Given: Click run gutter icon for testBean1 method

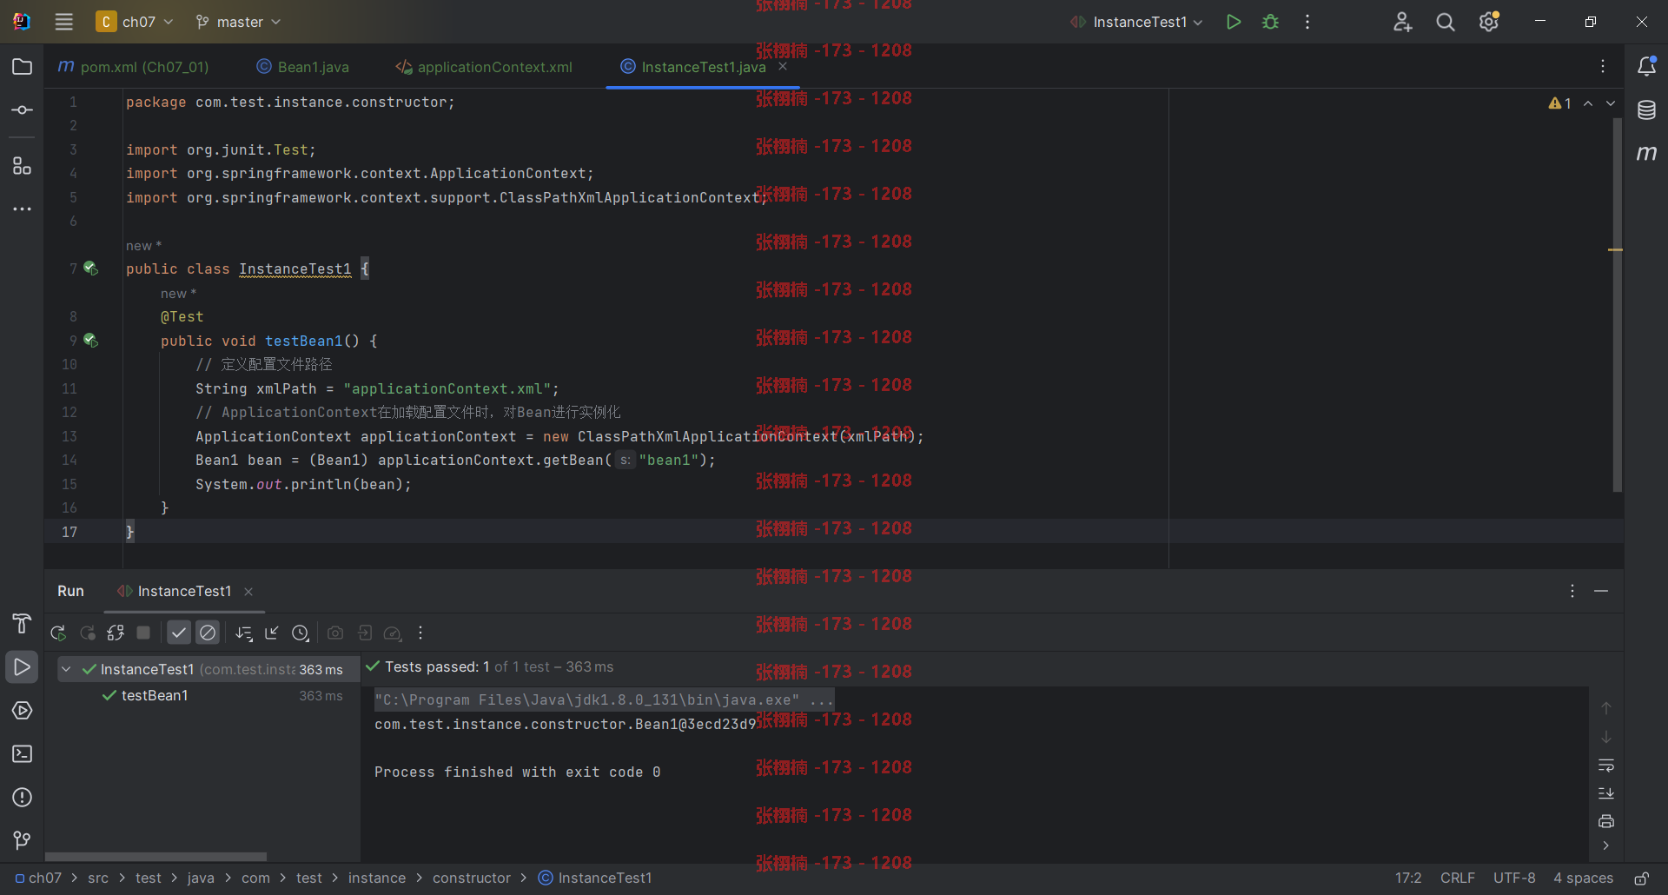Looking at the screenshot, I should (90, 341).
